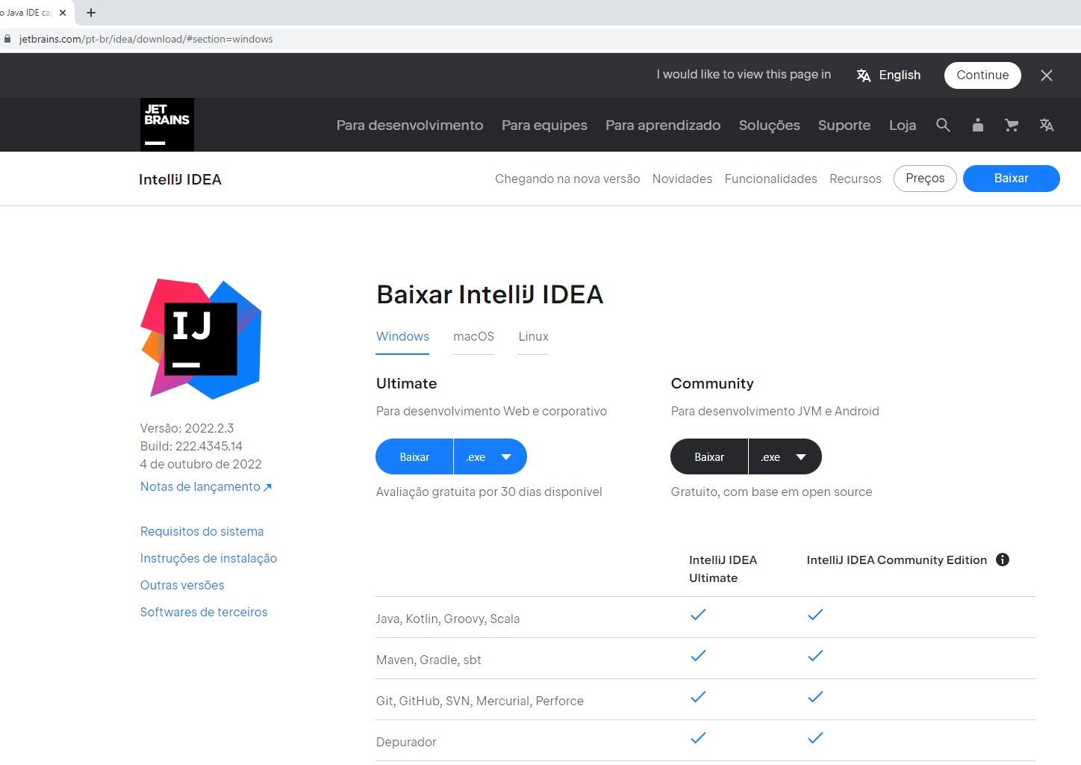1081x765 pixels.
Task: Open Para equipes menu
Action: pyautogui.click(x=544, y=126)
